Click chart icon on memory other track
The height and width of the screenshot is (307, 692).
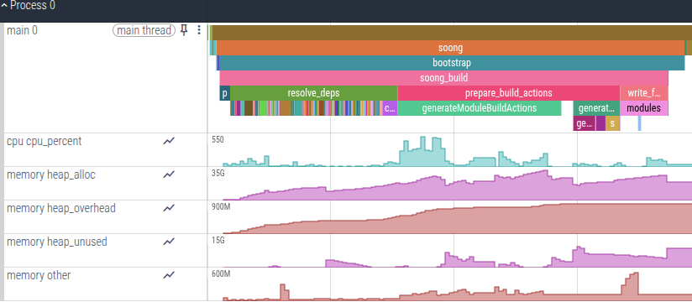pyautogui.click(x=169, y=275)
